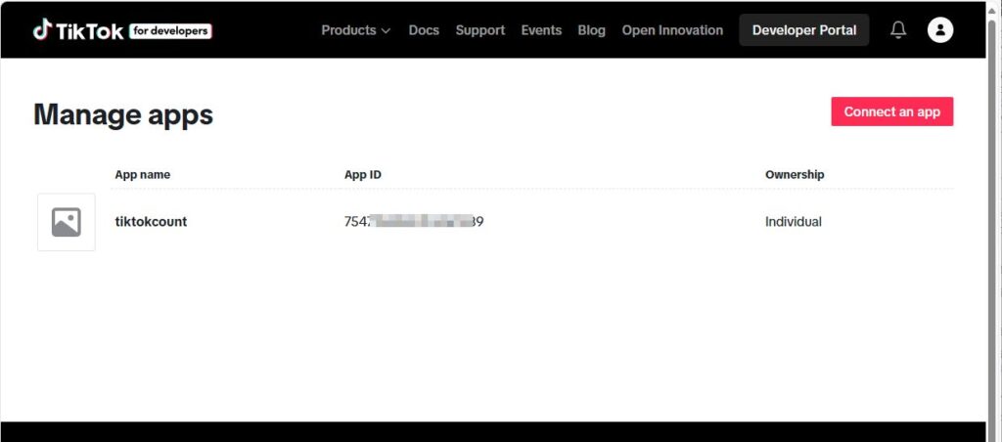The height and width of the screenshot is (442, 1002).
Task: Open the notifications bell
Action: (897, 30)
